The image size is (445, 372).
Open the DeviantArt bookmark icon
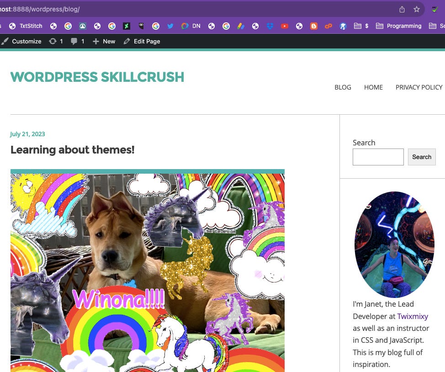[126, 26]
